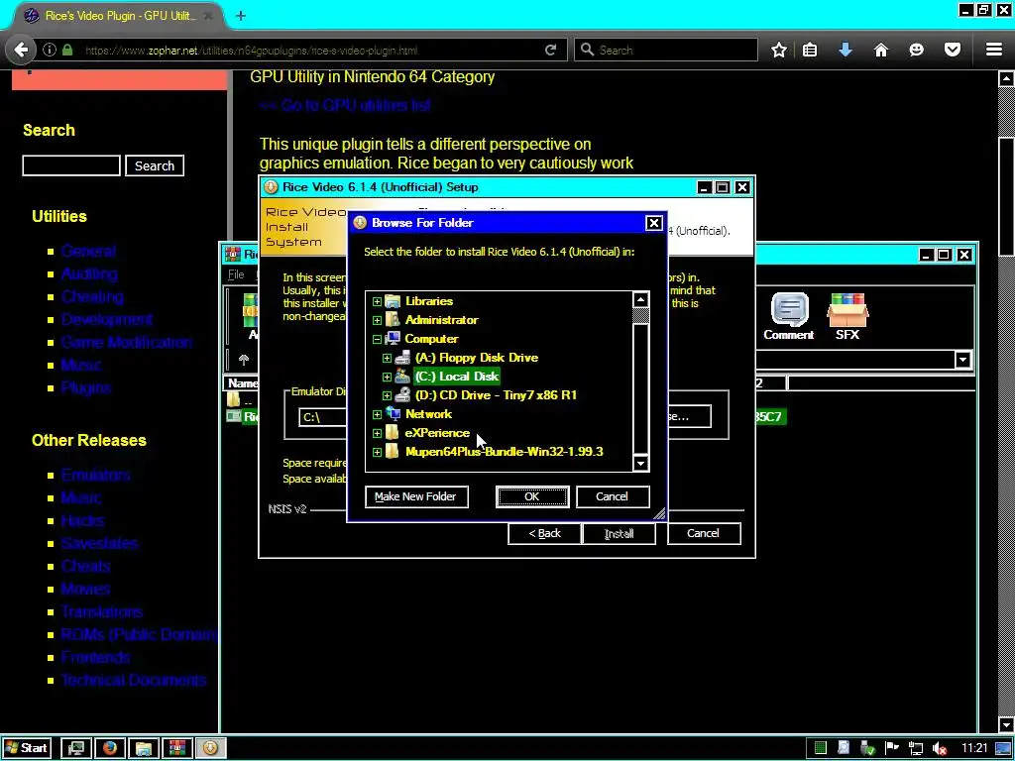The width and height of the screenshot is (1015, 761).
Task: Click the Firefox search box
Action: coord(666,50)
